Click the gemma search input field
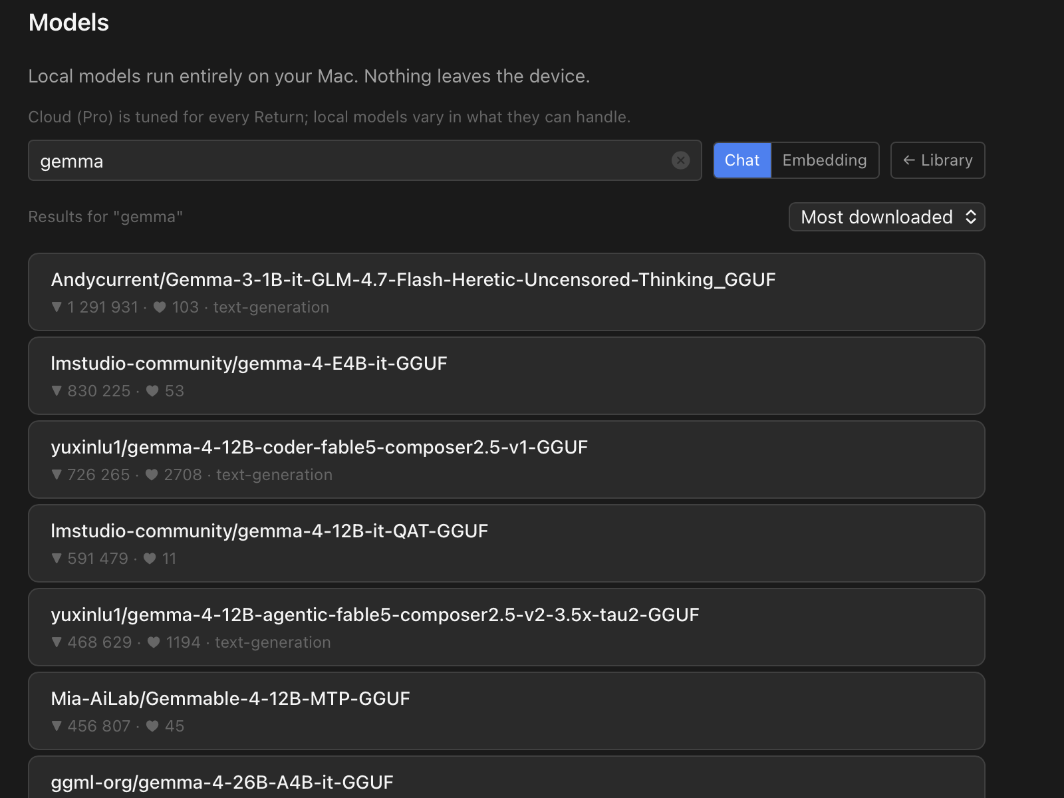 [x=364, y=160]
